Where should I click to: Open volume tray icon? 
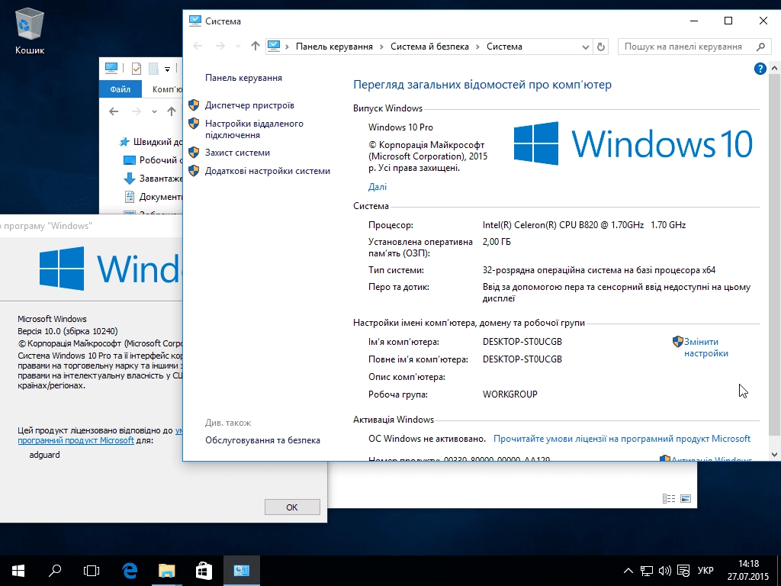[665, 571]
